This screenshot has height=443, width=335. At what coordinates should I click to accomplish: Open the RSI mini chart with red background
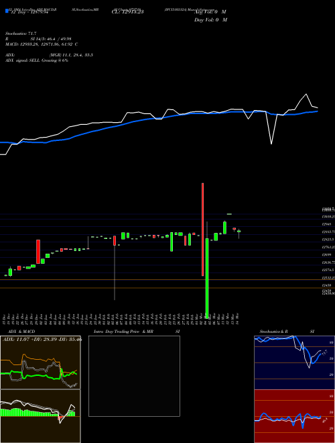coord(294,416)
